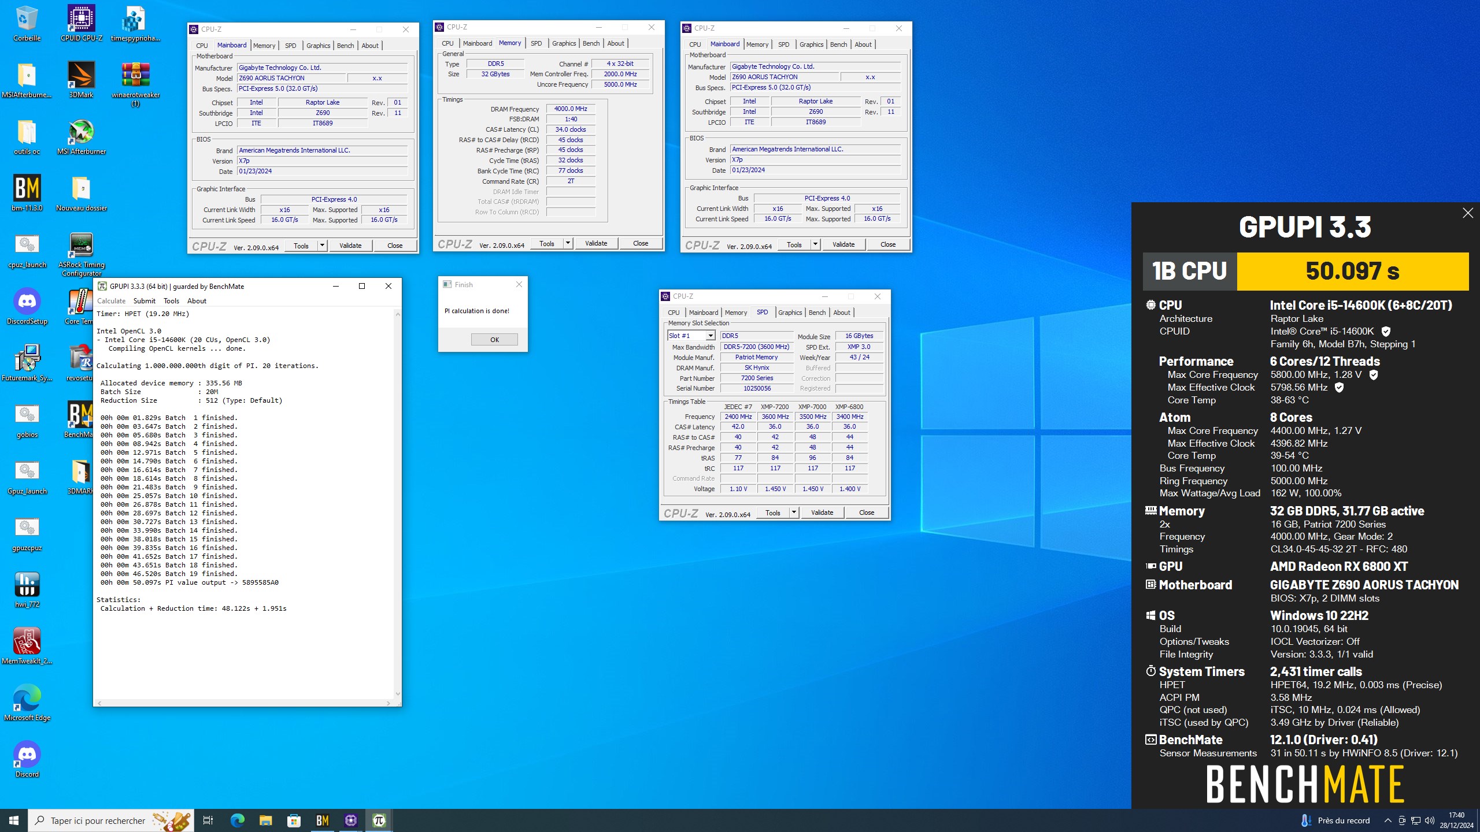Open the Windows Start menu
This screenshot has height=832, width=1480.
coord(14,820)
